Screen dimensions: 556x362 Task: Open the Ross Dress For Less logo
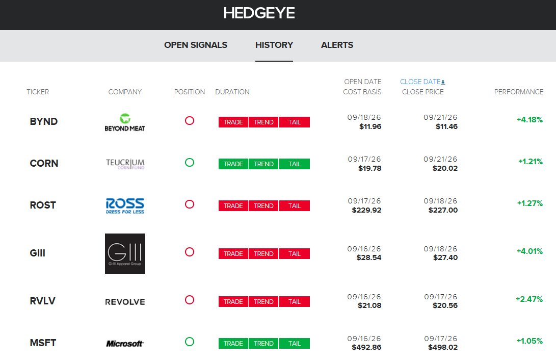pos(125,205)
